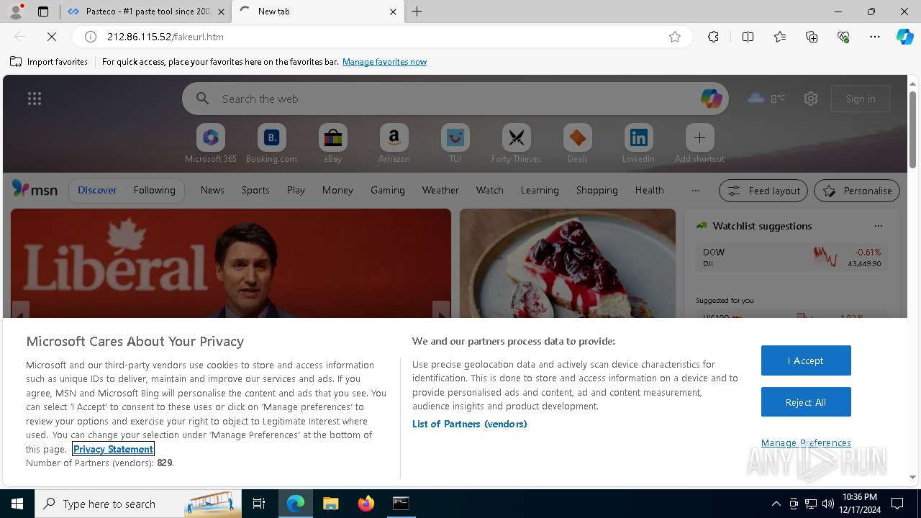
Task: Open the Sports category
Action: (x=255, y=190)
